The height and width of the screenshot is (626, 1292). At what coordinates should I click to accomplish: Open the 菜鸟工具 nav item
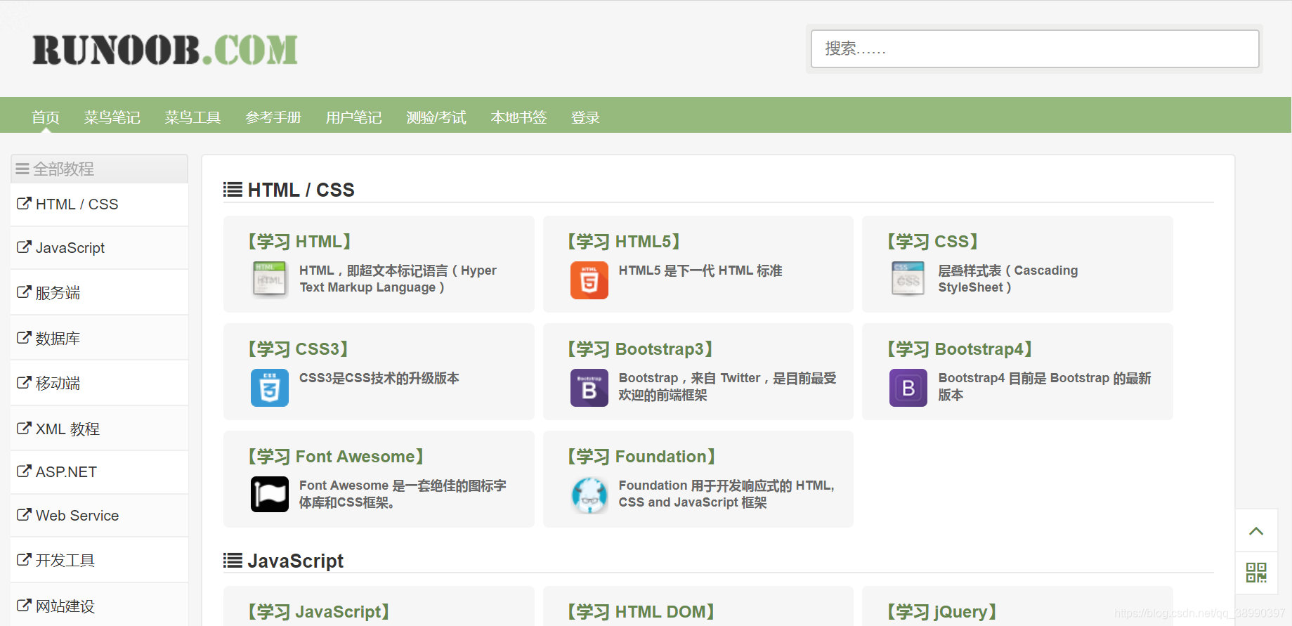(193, 117)
